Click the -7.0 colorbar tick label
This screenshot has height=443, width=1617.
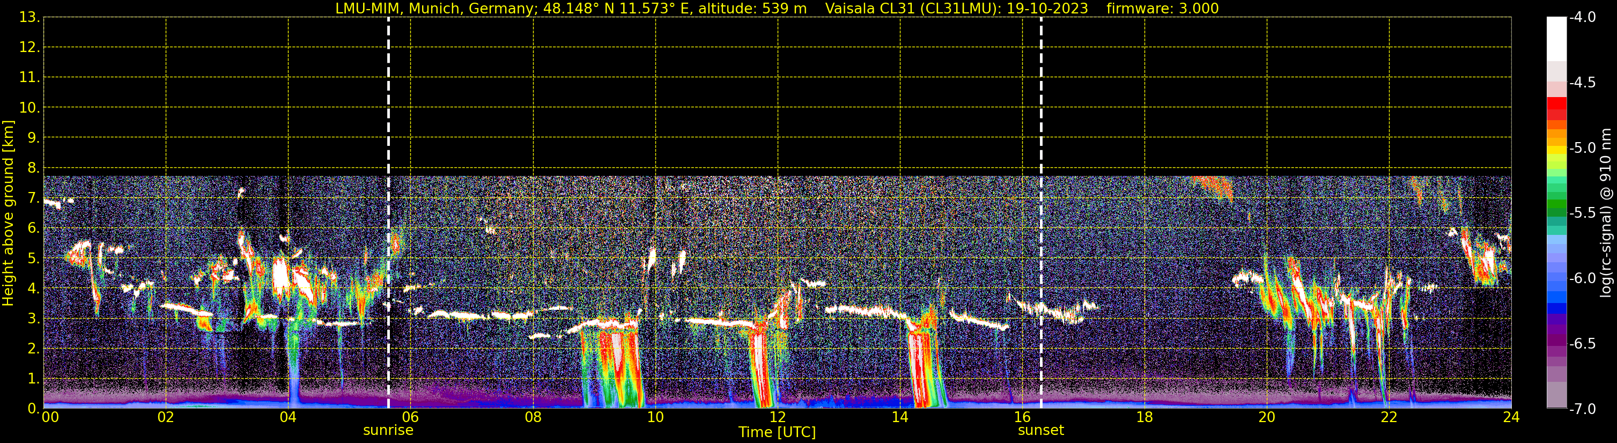[x=1582, y=409]
